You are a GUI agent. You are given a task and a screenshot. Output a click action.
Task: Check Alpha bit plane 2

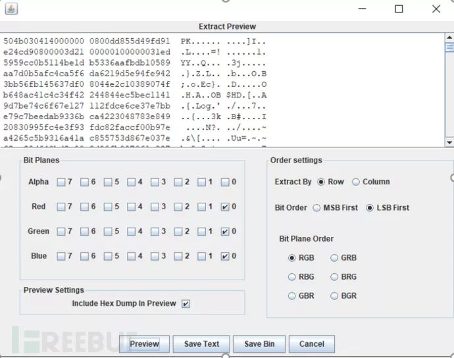(x=178, y=182)
